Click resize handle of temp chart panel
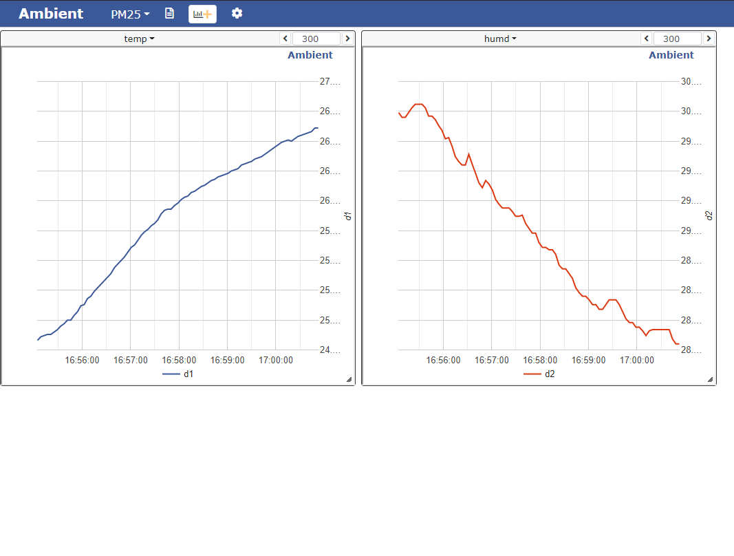 coord(349,379)
